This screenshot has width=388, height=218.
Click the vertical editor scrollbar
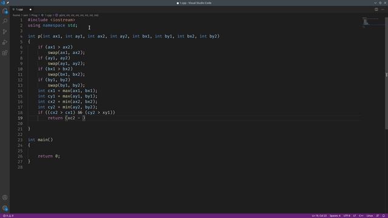[x=386, y=73]
